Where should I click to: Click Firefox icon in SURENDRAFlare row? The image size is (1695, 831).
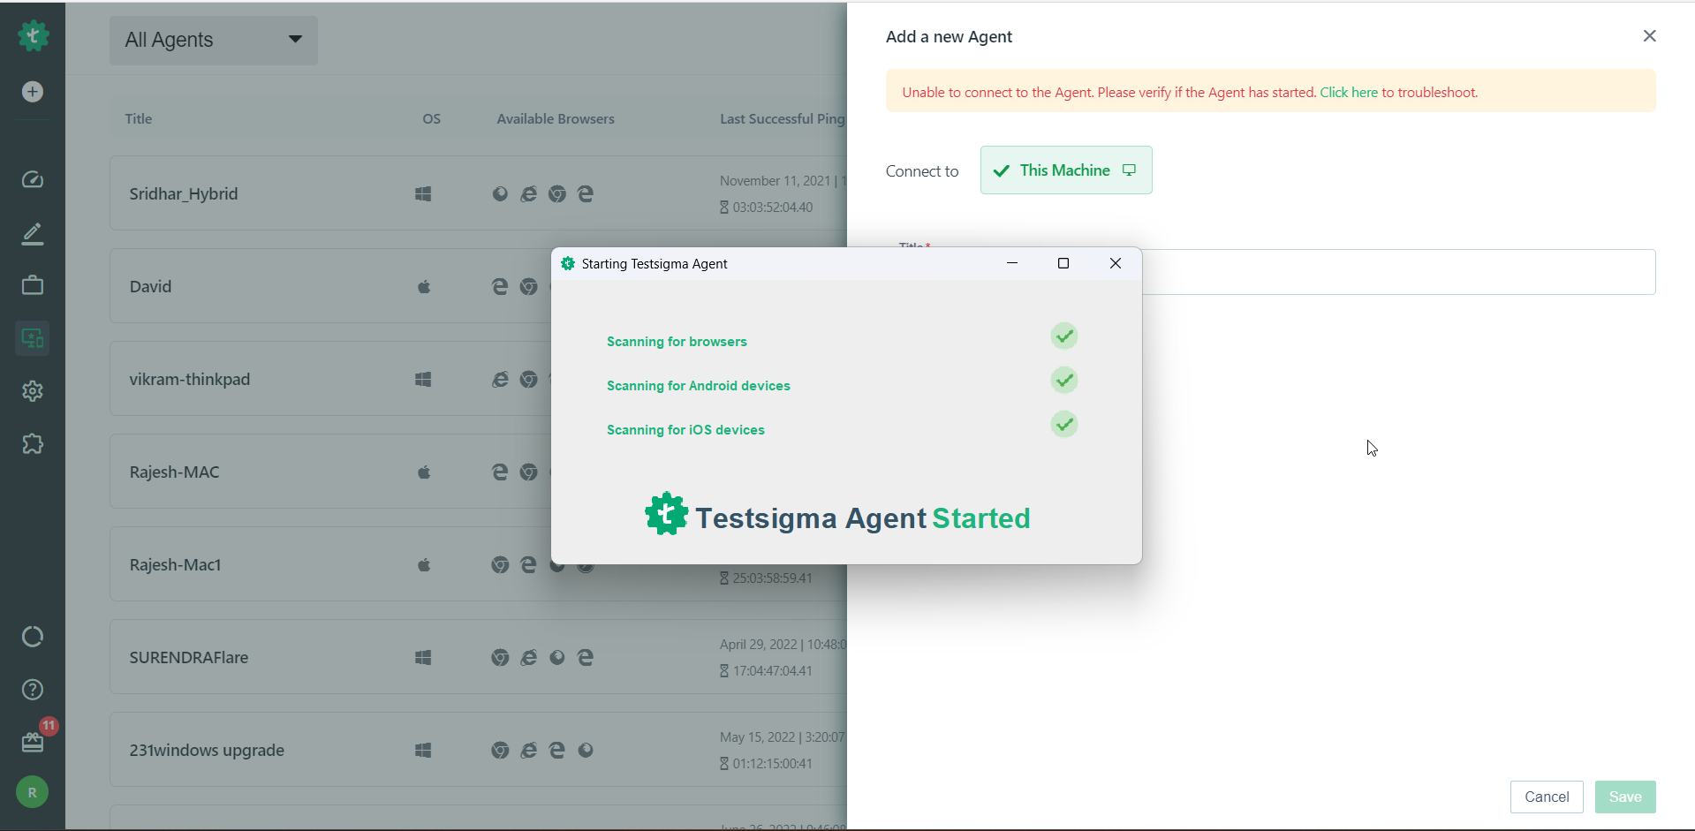pos(556,658)
